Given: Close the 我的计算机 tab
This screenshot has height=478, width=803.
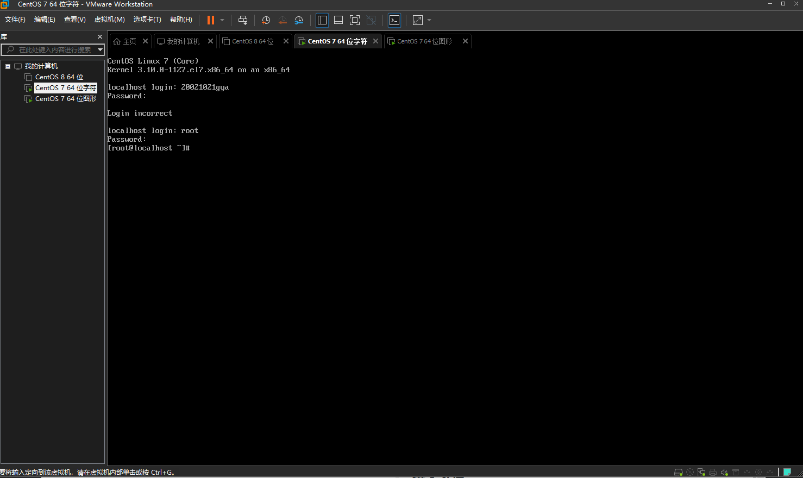Looking at the screenshot, I should click(x=210, y=41).
